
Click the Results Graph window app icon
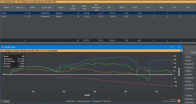pos(3,47)
